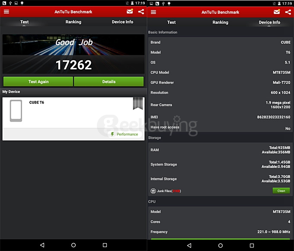Tap Android back button on left screen
This screenshot has width=294, height=251.
[42, 245]
